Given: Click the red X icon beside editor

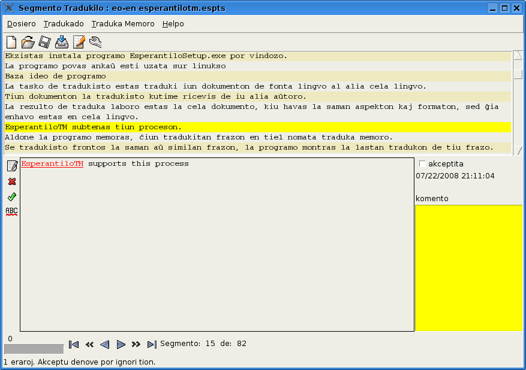Looking at the screenshot, I should coord(11,181).
